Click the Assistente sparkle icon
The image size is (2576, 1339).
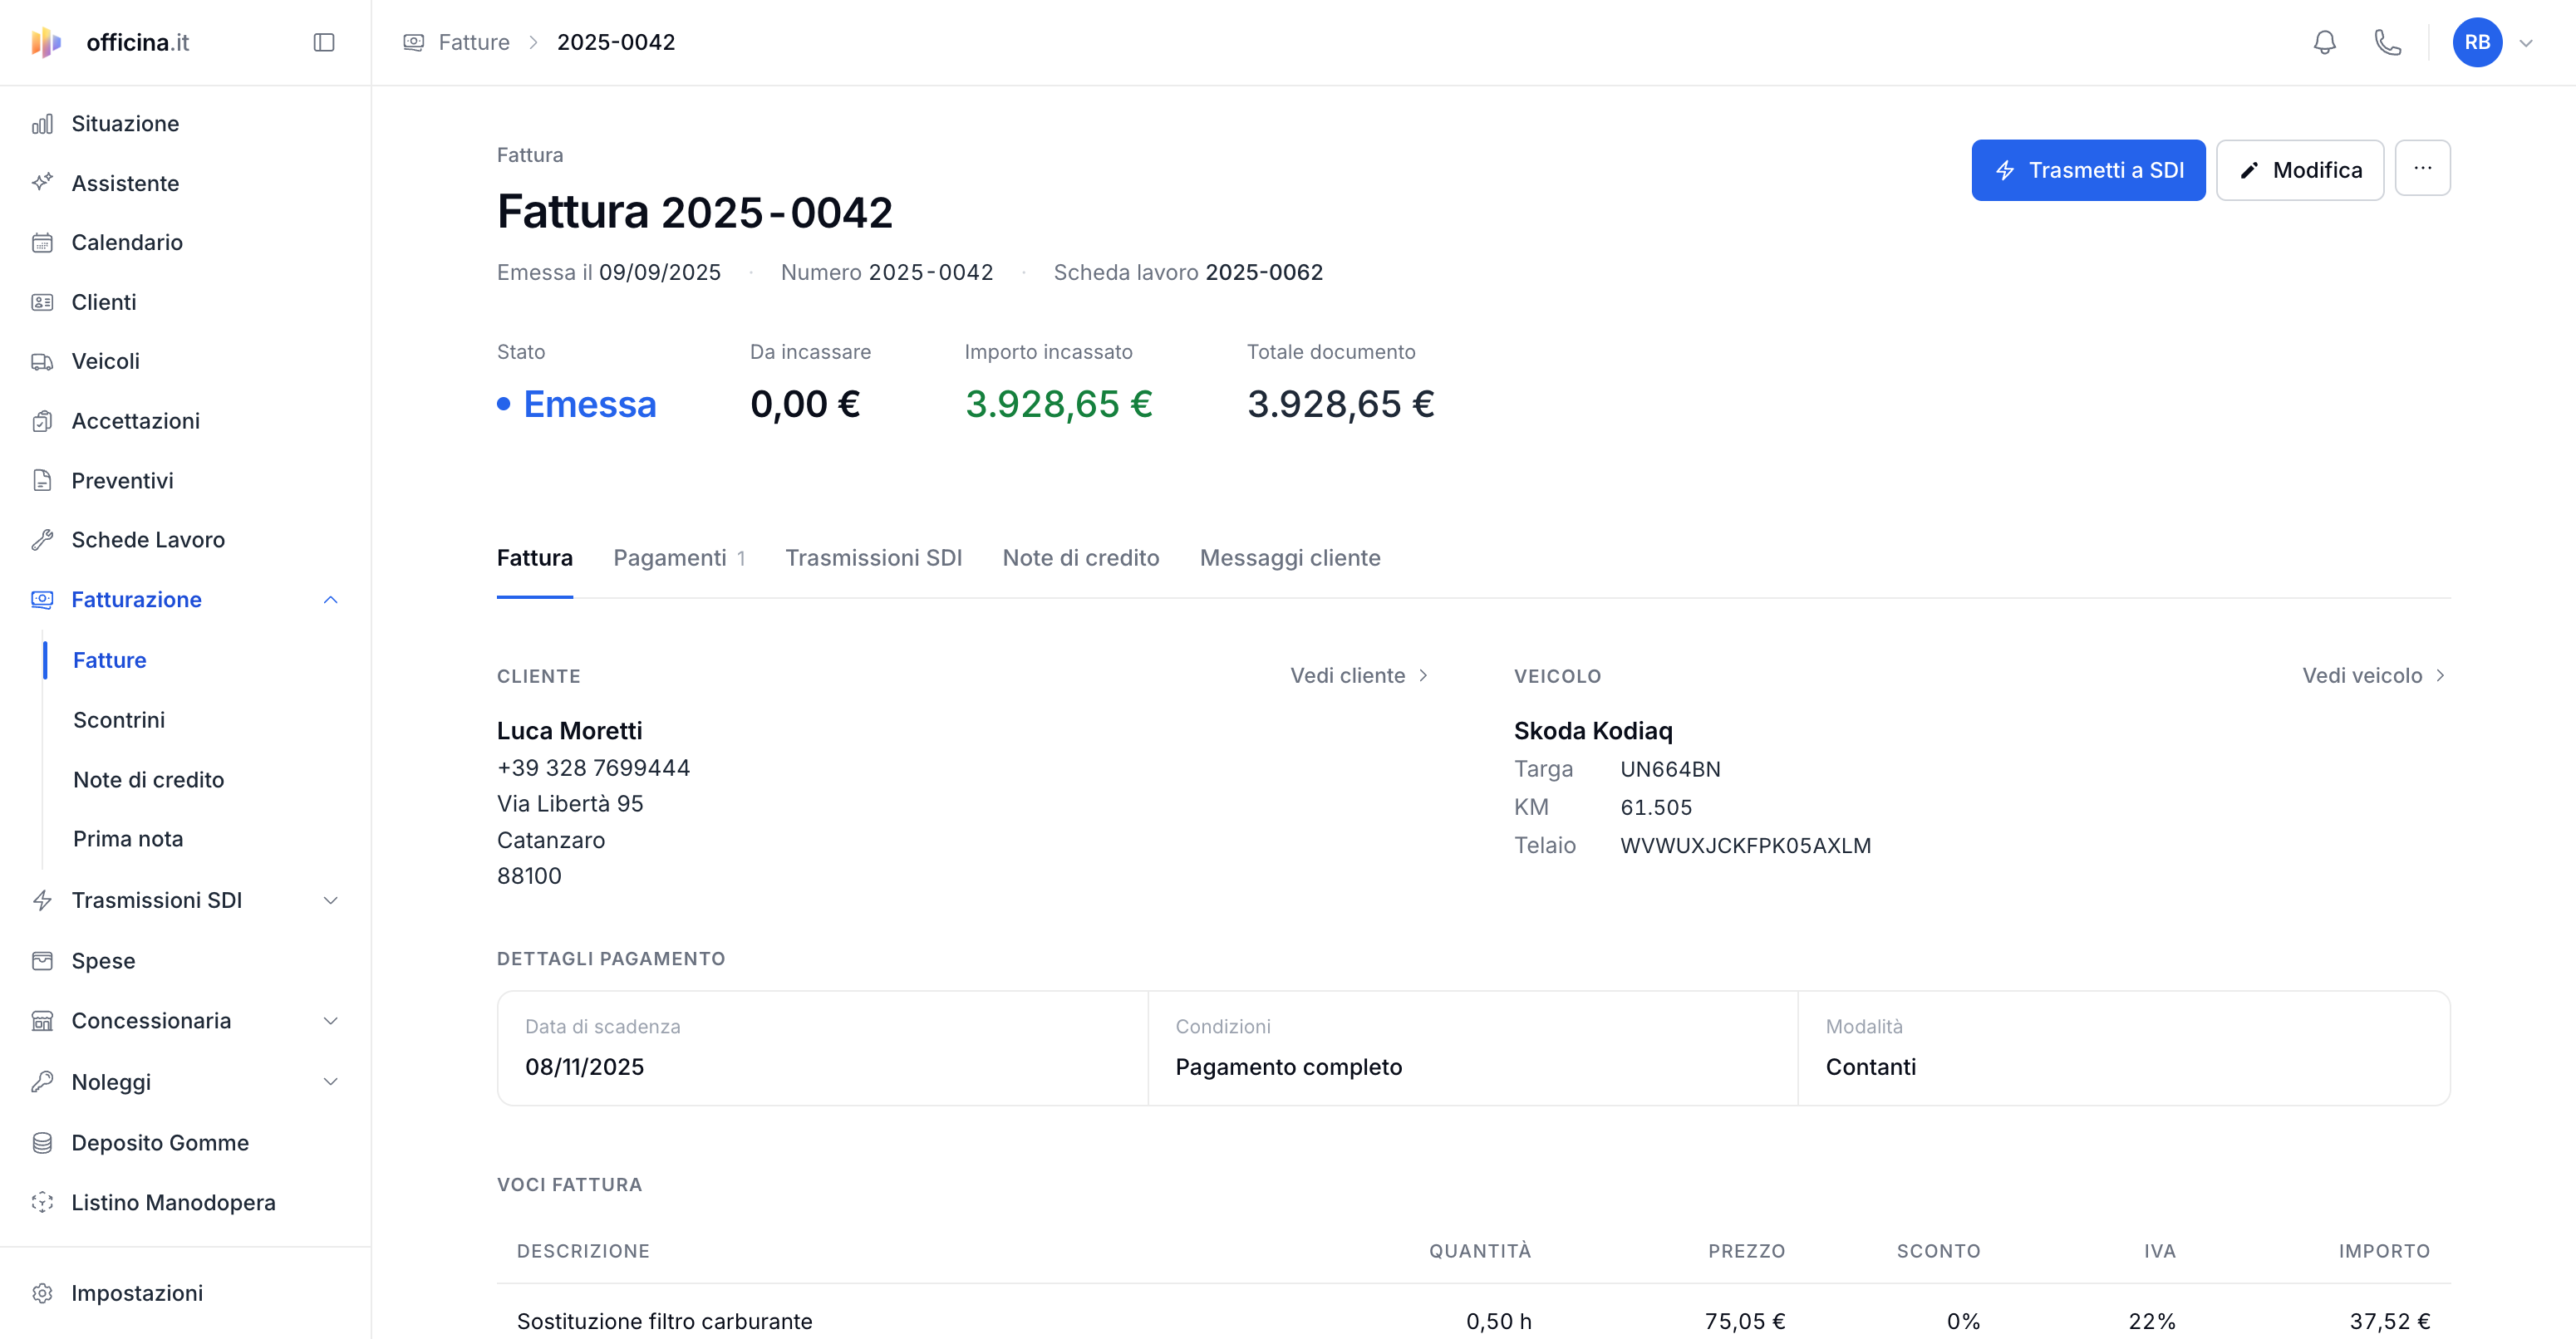[x=42, y=183]
